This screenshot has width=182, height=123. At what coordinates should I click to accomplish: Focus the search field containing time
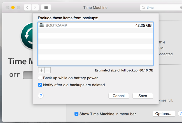(161, 8)
